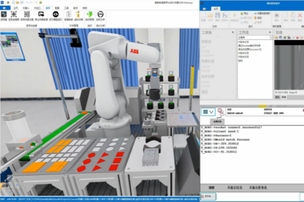Toggle 不显示日志 in the log footer
Image resolution: width=304 pixels, height=202 pixels.
235,187
